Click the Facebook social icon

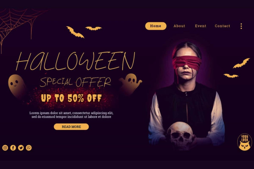click(13, 148)
